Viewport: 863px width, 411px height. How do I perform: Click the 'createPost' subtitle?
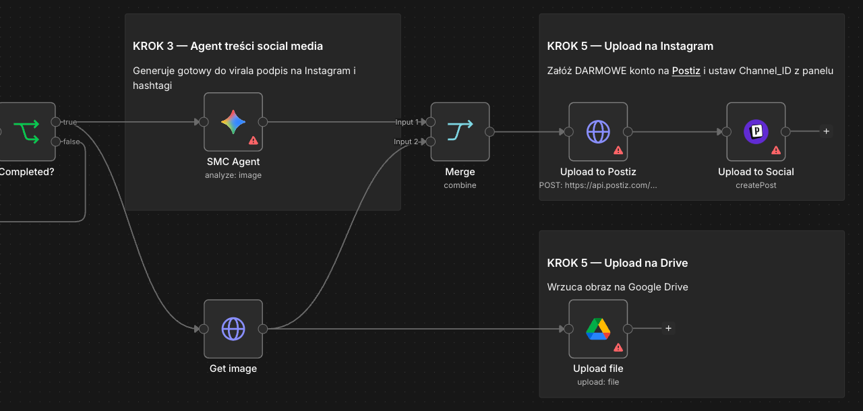(756, 185)
